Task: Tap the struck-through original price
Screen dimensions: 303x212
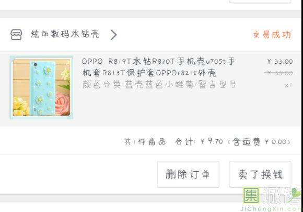Action: click(x=278, y=73)
